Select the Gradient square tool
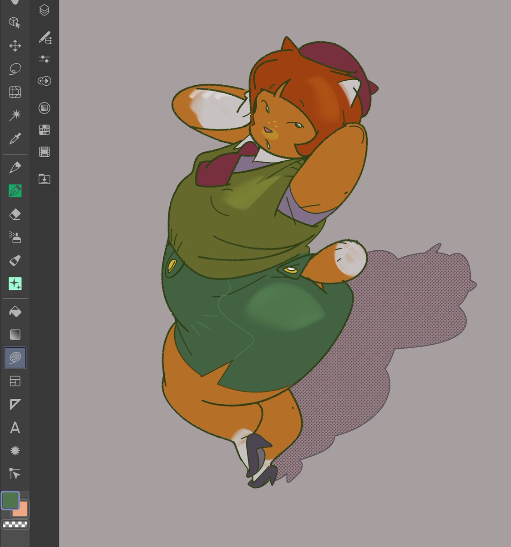Screen dimensions: 511x547 [x=15, y=335]
